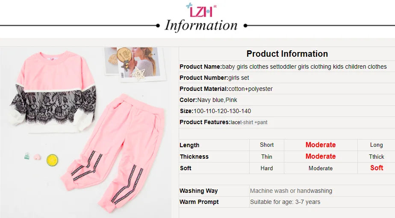Image resolution: width=395 pixels, height=218 pixels.
Task: Click the pink jogger pants image
Action: (x=113, y=153)
